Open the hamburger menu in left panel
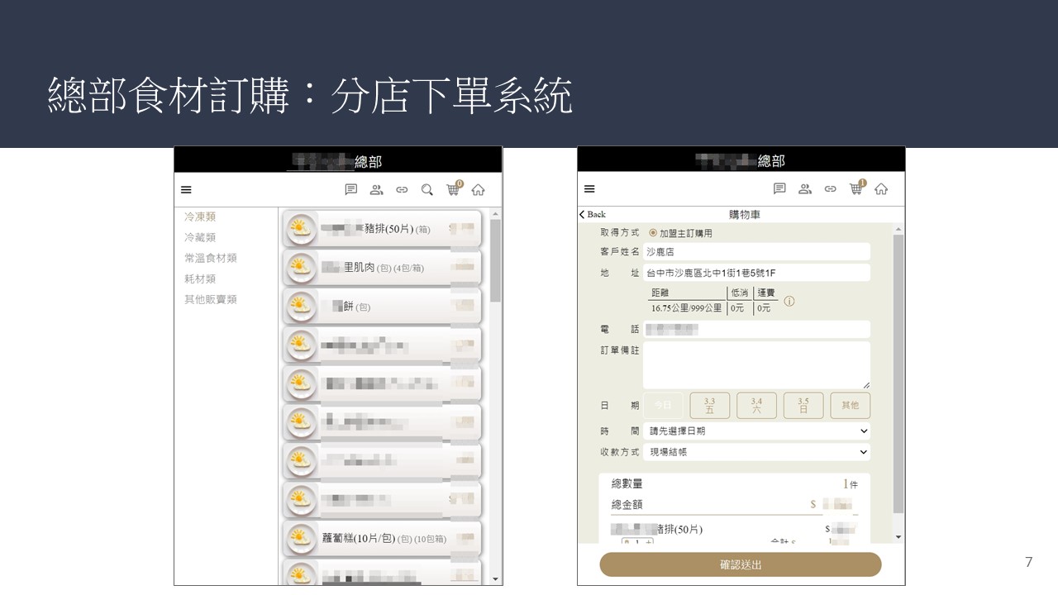The height and width of the screenshot is (595, 1058). pyautogui.click(x=186, y=190)
